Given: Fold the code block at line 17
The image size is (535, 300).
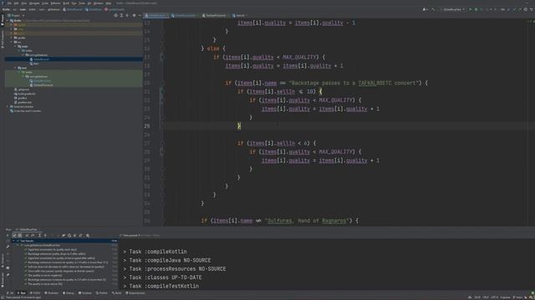Looking at the screenshot, I should (161, 57).
